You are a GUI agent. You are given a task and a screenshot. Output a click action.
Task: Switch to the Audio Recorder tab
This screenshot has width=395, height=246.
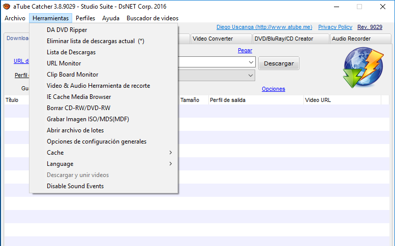(x=360, y=39)
